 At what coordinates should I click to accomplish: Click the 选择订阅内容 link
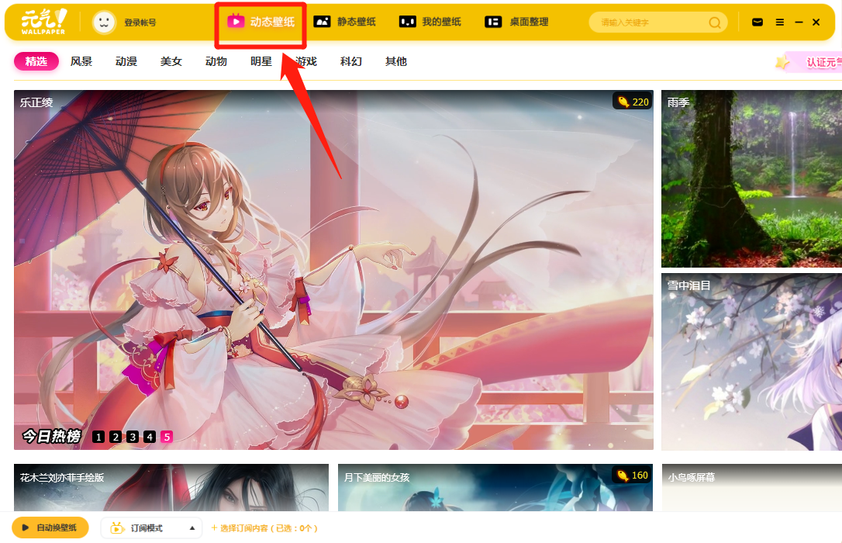click(x=264, y=528)
